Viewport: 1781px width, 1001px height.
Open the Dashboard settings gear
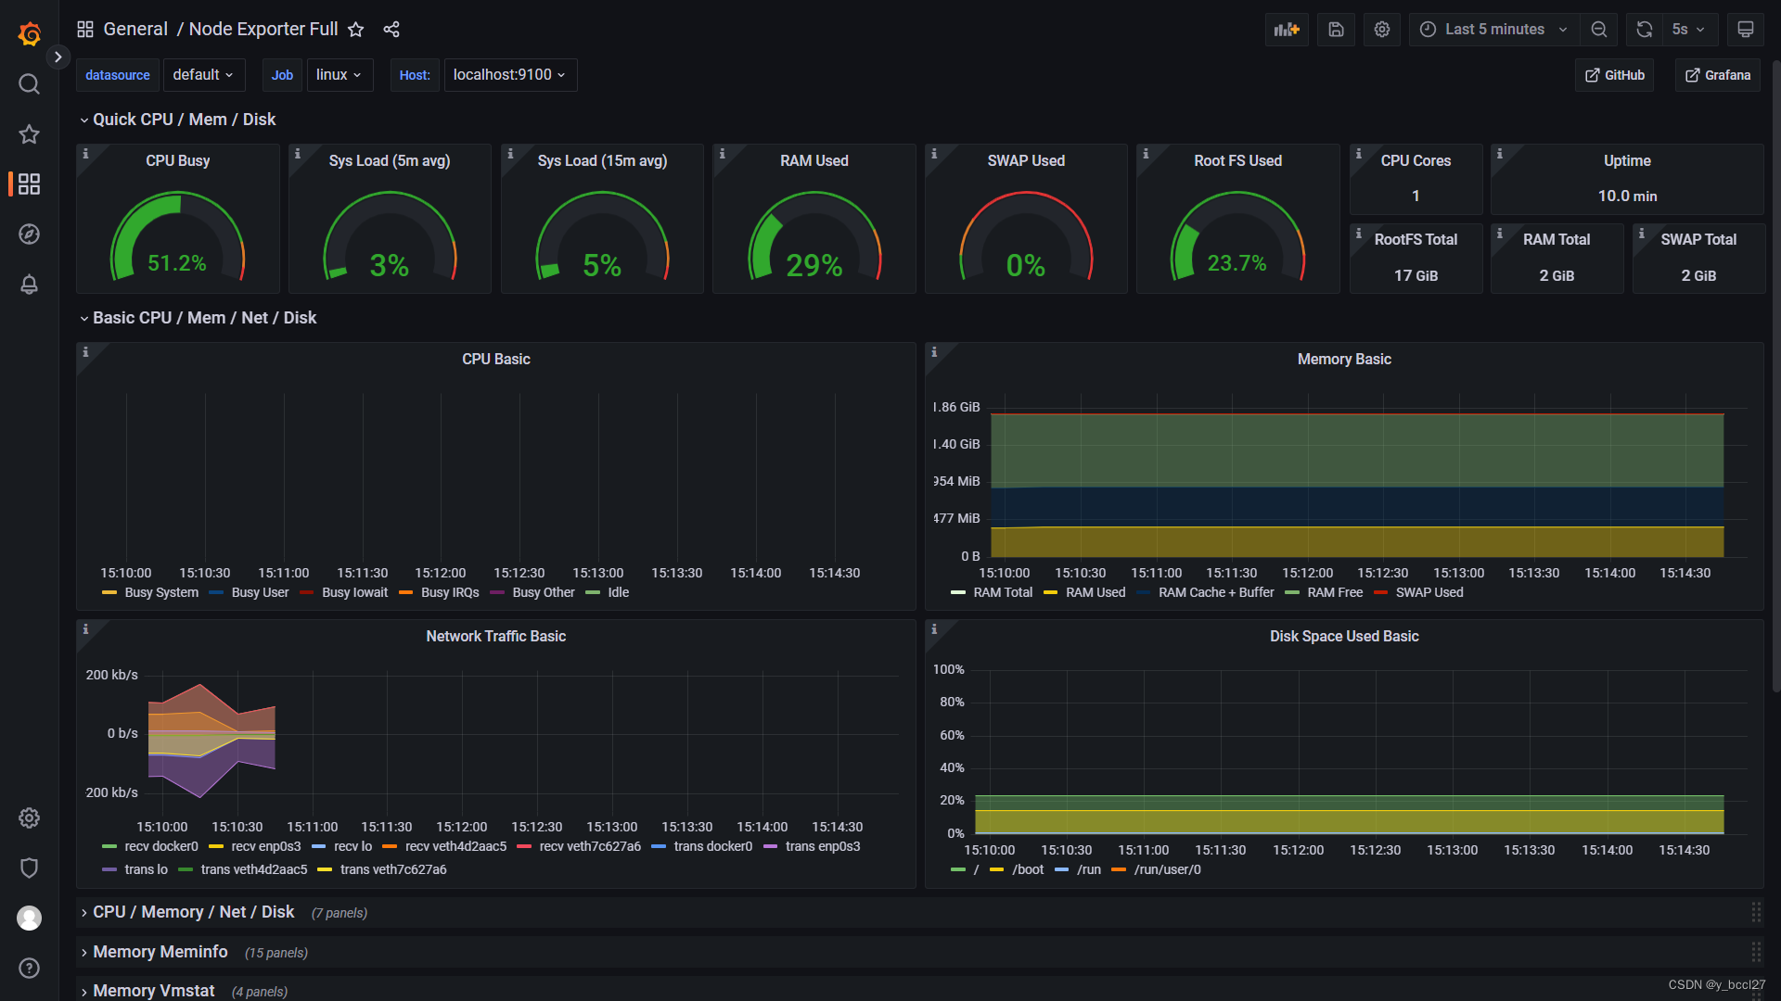[x=1382, y=30]
